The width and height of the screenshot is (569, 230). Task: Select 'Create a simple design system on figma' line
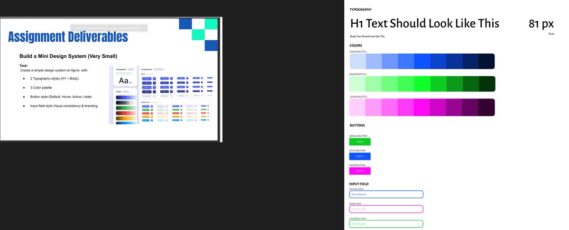tap(54, 70)
